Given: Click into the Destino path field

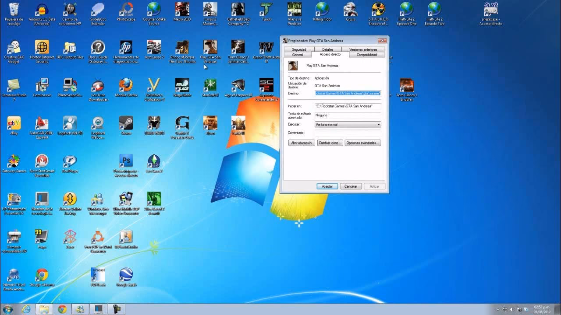Looking at the screenshot, I should [348, 93].
